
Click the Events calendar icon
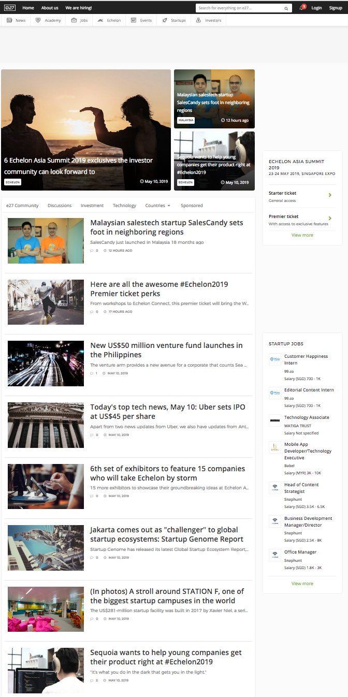(134, 20)
